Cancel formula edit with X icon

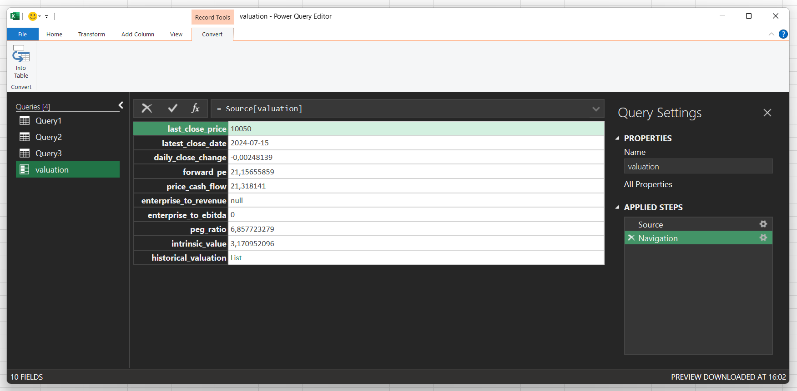(x=147, y=109)
